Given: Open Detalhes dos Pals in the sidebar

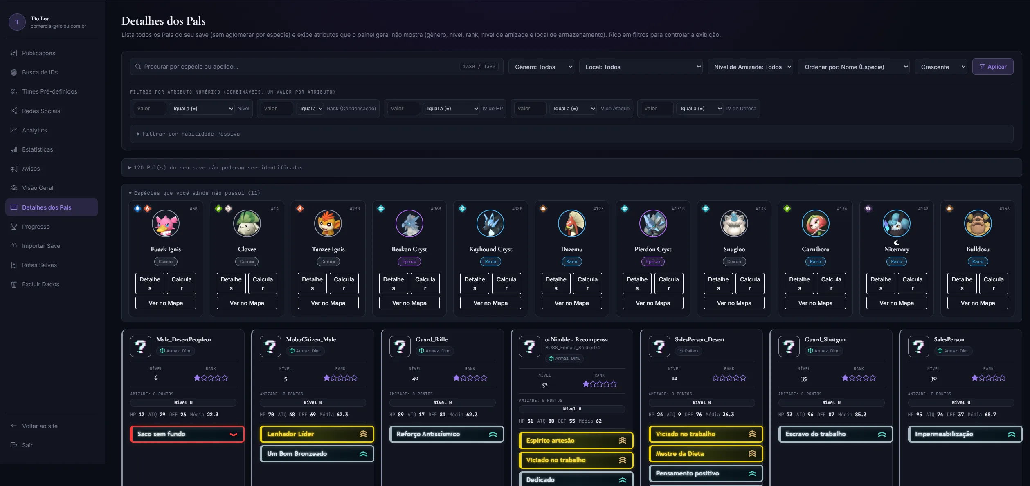Looking at the screenshot, I should (x=52, y=207).
